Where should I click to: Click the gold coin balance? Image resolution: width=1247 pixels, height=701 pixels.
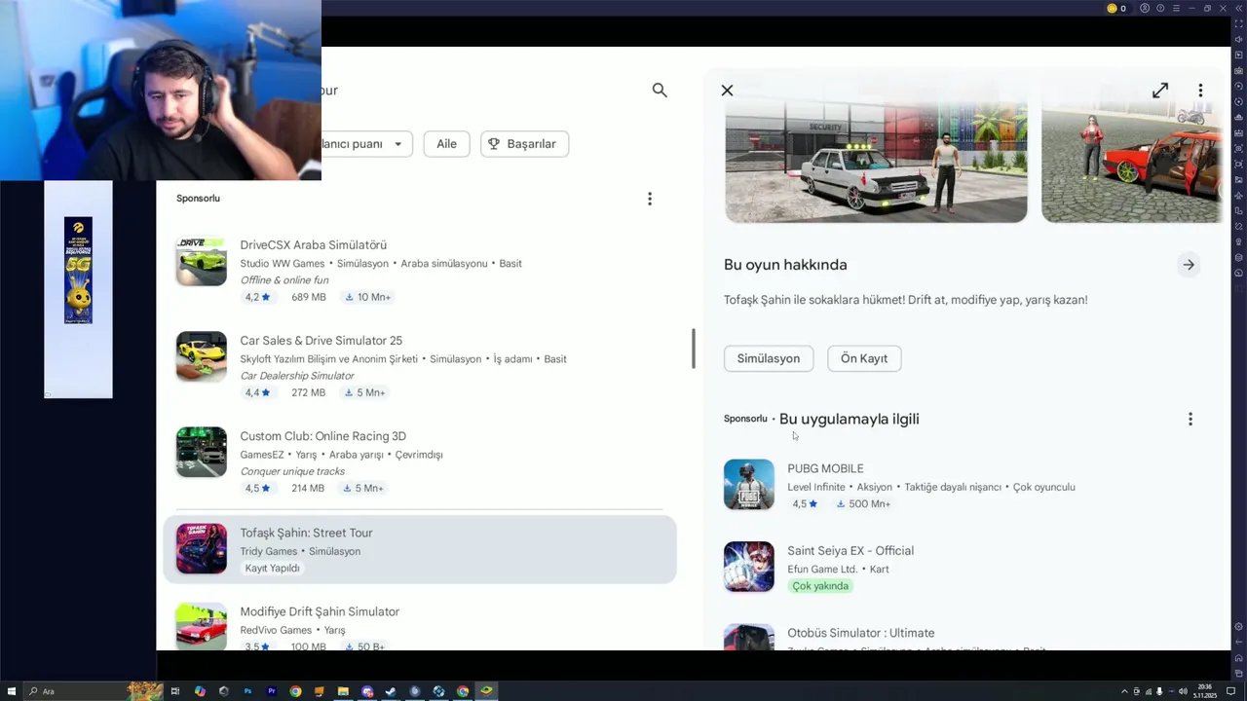click(x=1116, y=9)
